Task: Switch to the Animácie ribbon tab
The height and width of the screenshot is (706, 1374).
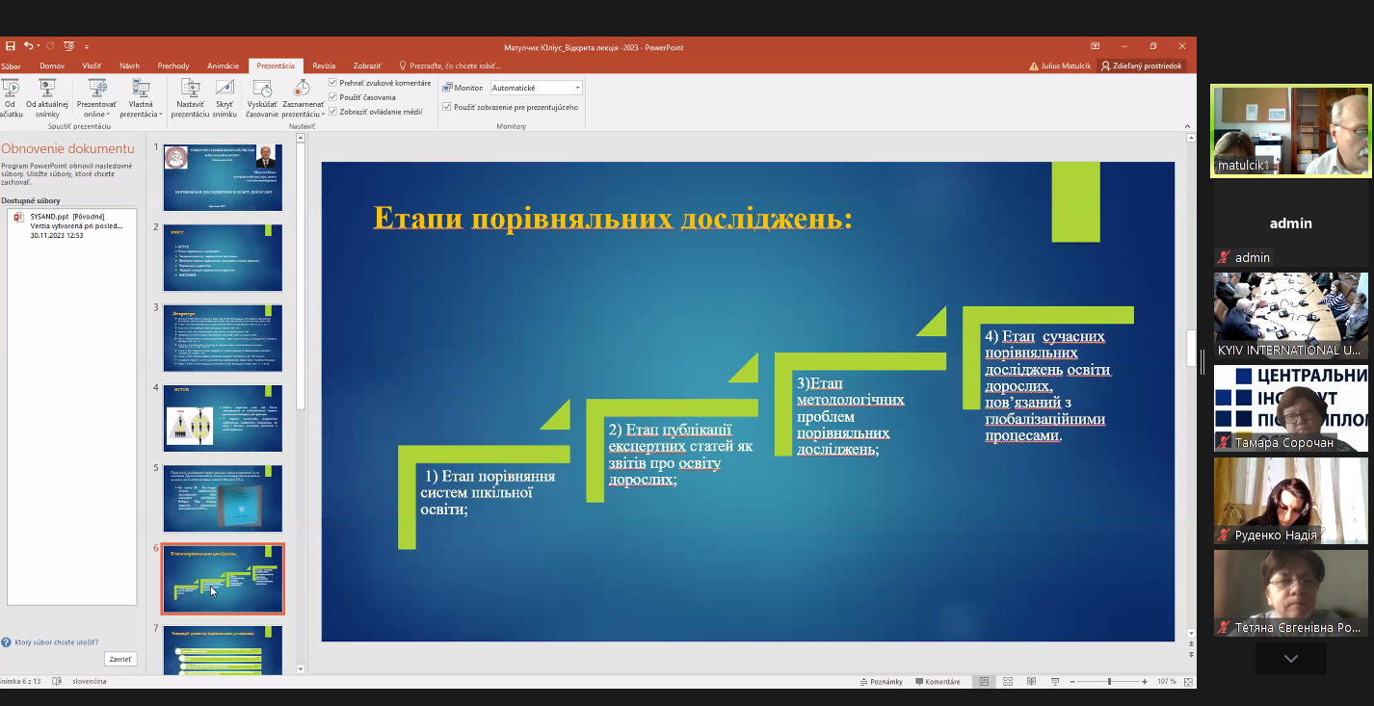Action: [223, 66]
